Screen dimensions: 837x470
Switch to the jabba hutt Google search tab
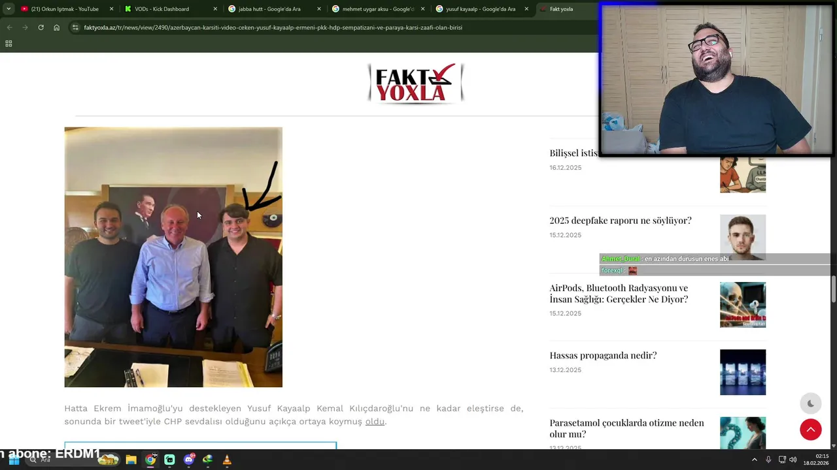[x=273, y=9]
